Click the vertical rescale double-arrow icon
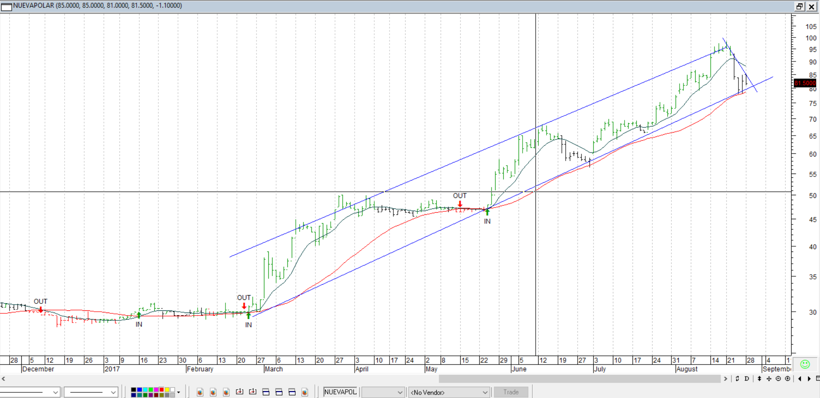820x398 pixels. (x=759, y=379)
